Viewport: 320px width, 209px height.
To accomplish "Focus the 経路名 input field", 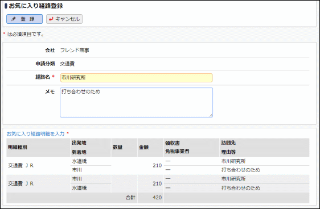I will pos(136,78).
